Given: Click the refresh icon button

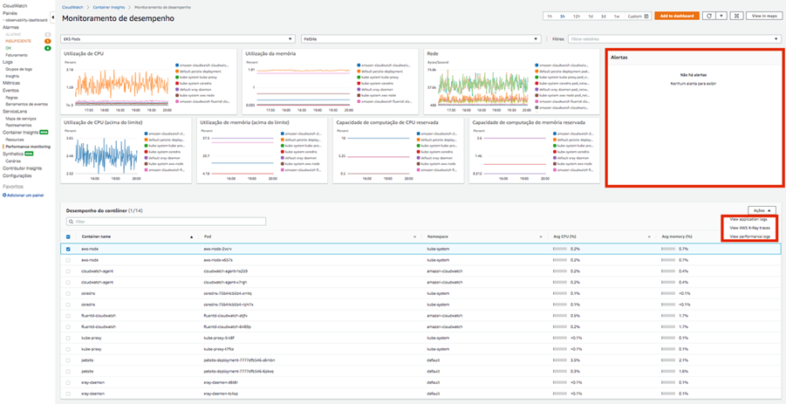Looking at the screenshot, I should pyautogui.click(x=709, y=16).
